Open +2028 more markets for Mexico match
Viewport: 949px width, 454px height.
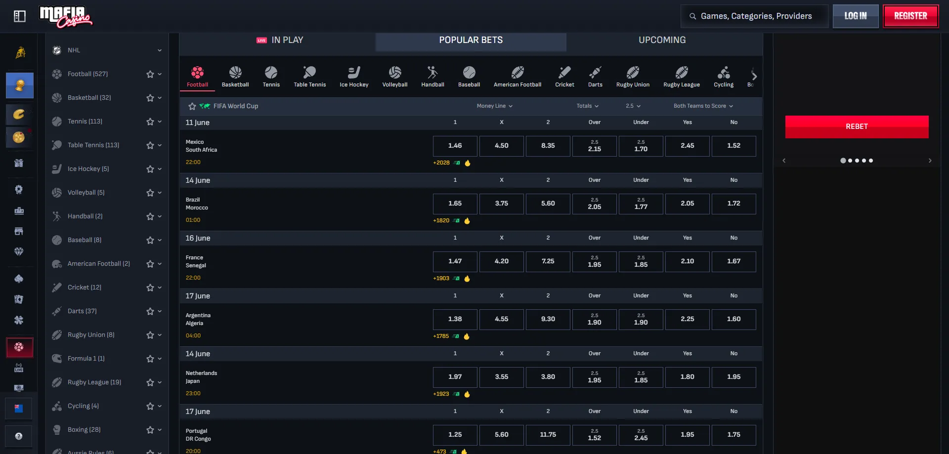point(441,163)
